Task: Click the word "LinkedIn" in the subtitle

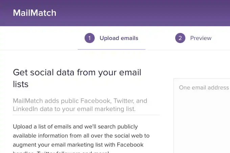Action: [25, 109]
